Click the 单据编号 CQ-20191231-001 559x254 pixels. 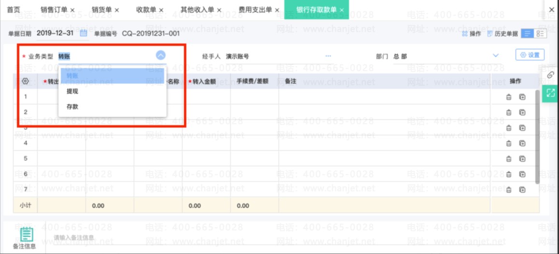pos(151,33)
